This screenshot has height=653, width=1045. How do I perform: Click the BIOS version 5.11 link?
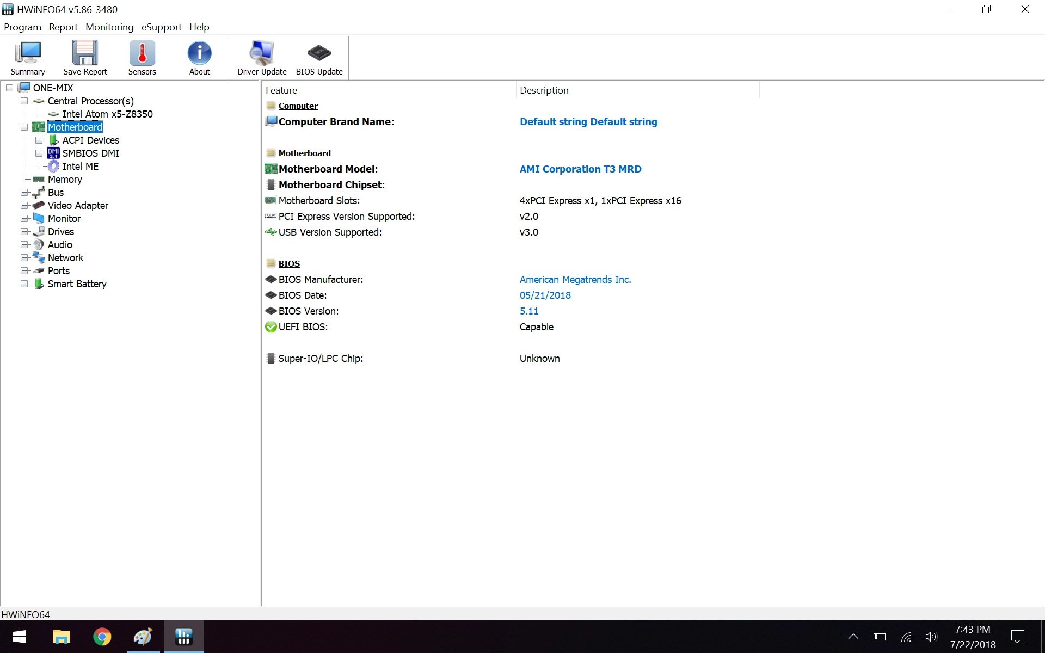(x=529, y=311)
